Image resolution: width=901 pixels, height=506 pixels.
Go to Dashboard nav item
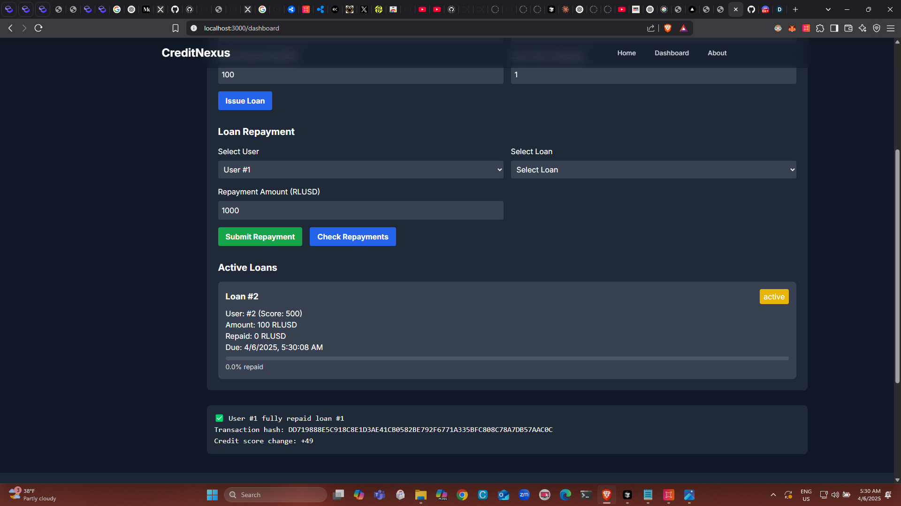tap(672, 53)
